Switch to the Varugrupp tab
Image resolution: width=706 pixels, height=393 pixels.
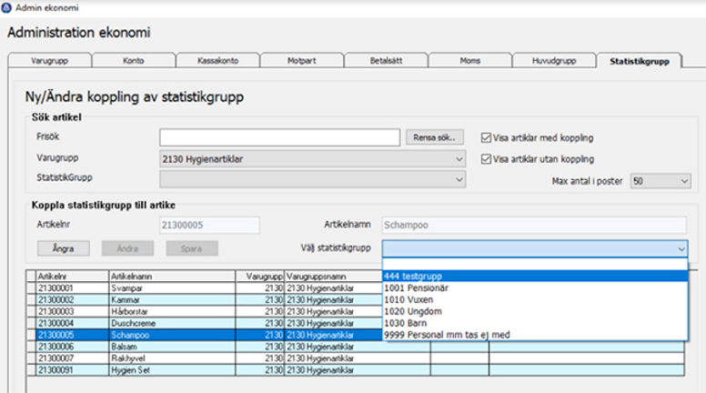[x=49, y=60]
